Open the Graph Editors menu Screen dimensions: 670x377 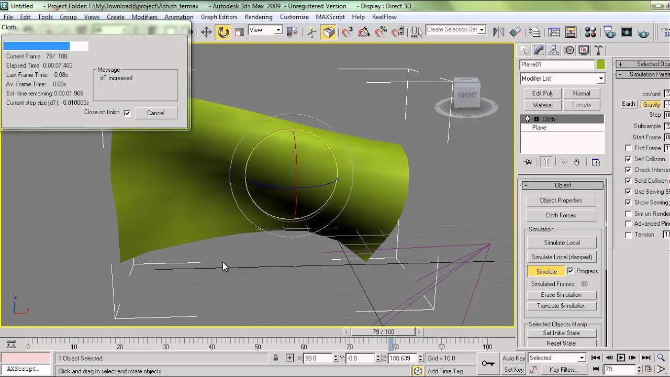(x=219, y=17)
